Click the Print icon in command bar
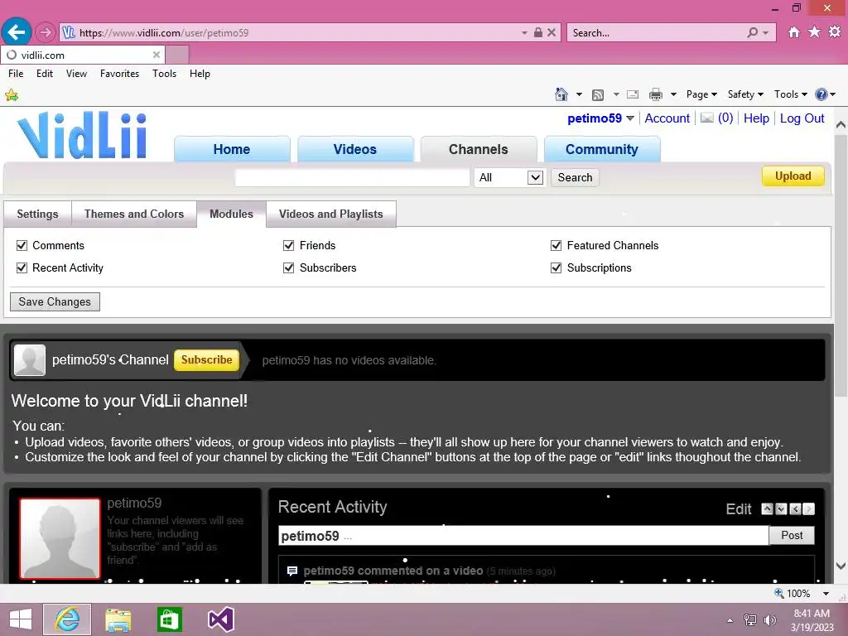 (x=656, y=94)
